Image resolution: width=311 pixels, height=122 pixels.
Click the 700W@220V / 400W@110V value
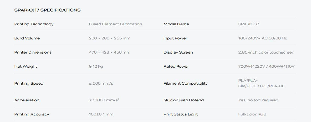coord(266,66)
